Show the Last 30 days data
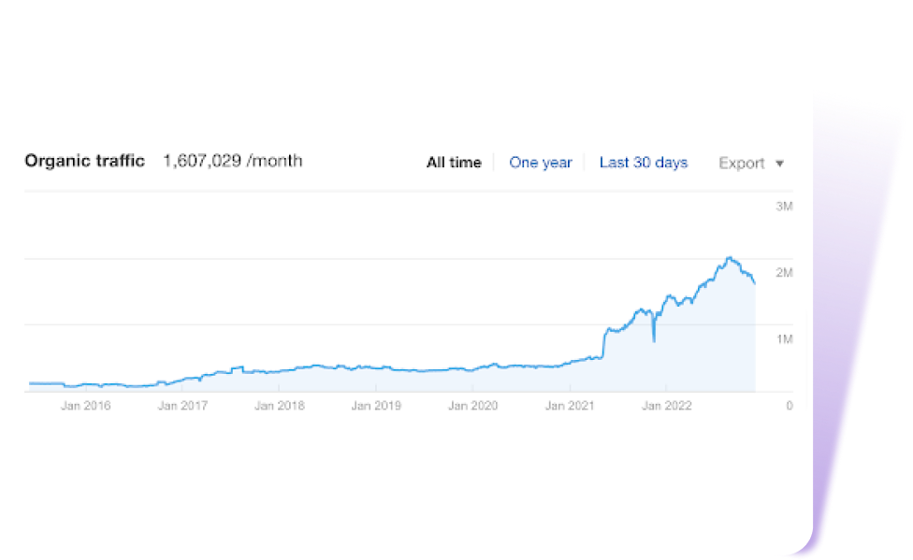The width and height of the screenshot is (913, 560). [x=643, y=163]
